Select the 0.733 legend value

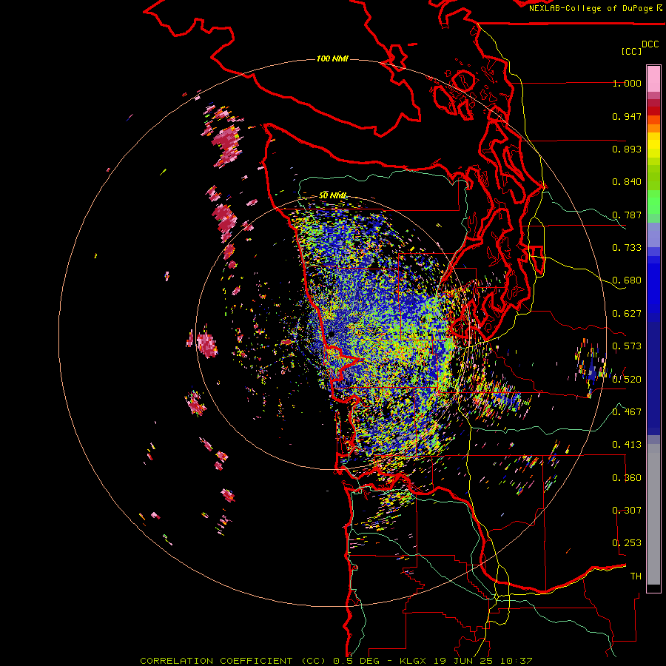[x=627, y=248]
